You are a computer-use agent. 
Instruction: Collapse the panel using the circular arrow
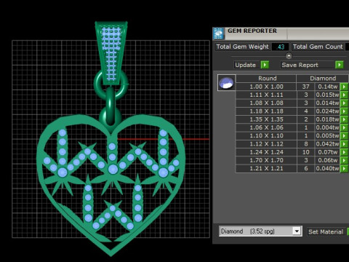289,56
